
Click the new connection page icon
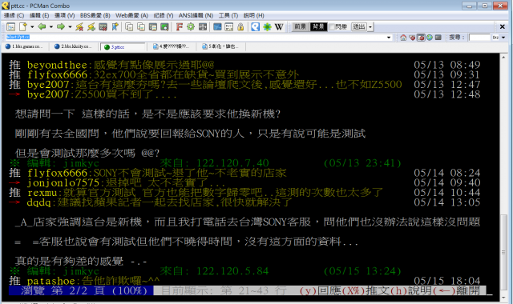click(23, 26)
